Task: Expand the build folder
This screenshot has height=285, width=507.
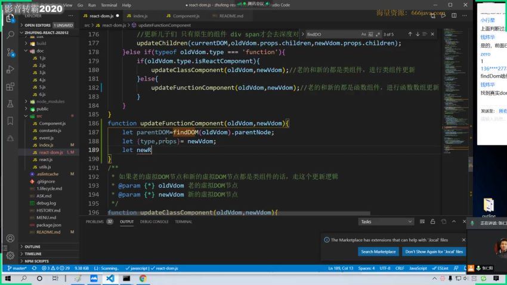Action: (x=41, y=44)
